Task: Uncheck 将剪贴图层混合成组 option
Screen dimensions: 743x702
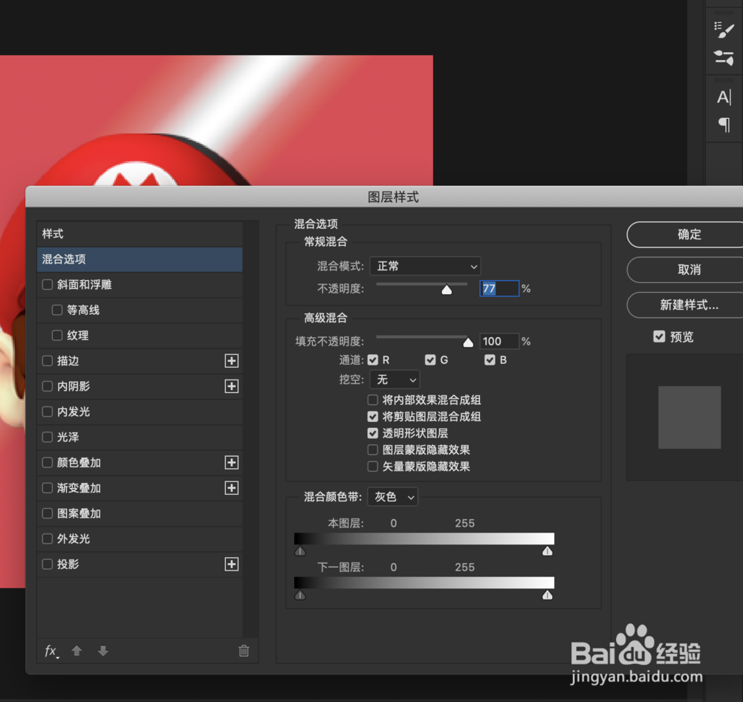Action: coord(373,417)
